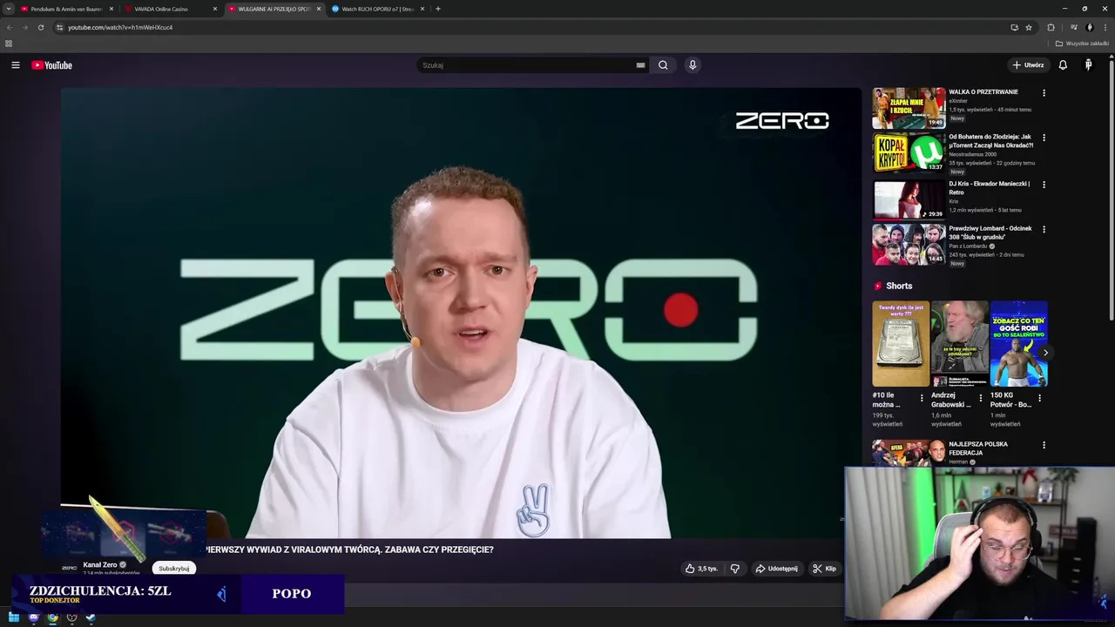Open the Chrome profile avatar
1115x627 pixels.
click(x=1090, y=27)
